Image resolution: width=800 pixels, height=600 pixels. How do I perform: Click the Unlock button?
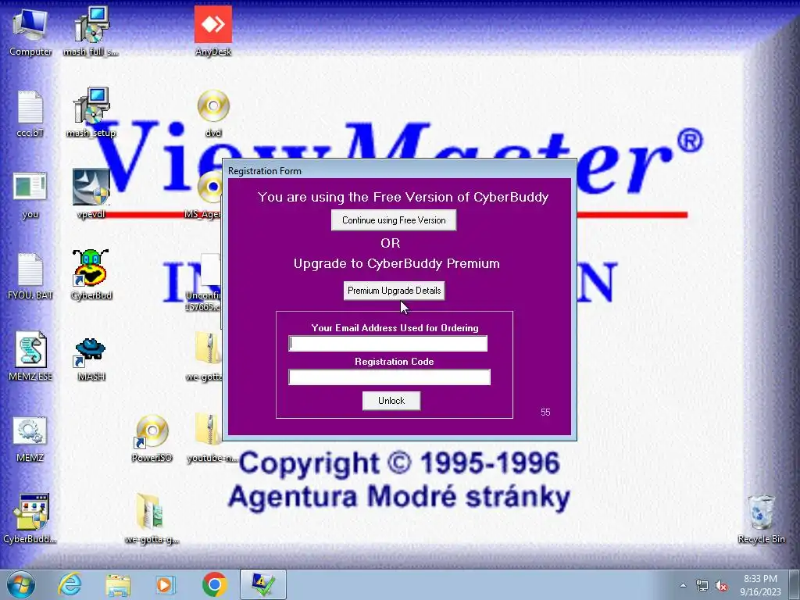click(391, 401)
